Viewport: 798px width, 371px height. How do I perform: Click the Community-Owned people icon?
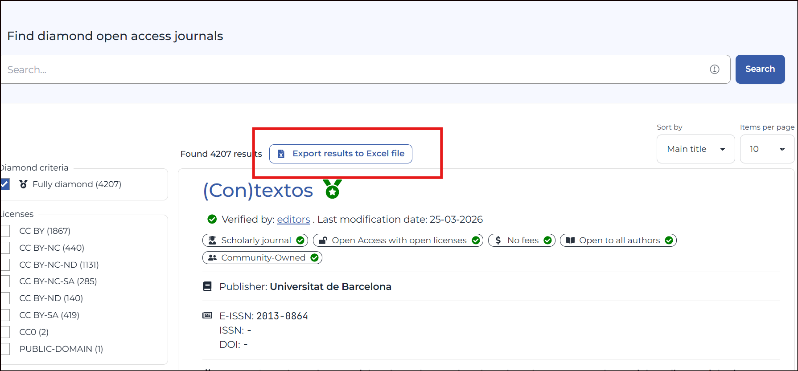(212, 258)
